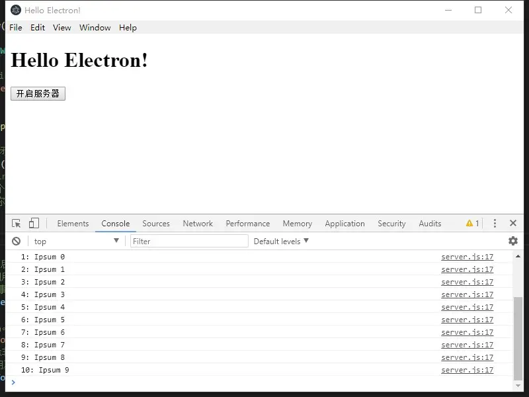Select console line '9: Ipsum 8'
This screenshot has width=529, height=397.
43,357
